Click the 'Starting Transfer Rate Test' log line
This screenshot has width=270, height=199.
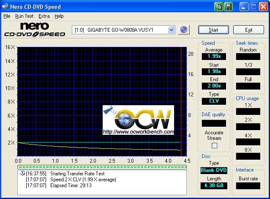pos(77,174)
